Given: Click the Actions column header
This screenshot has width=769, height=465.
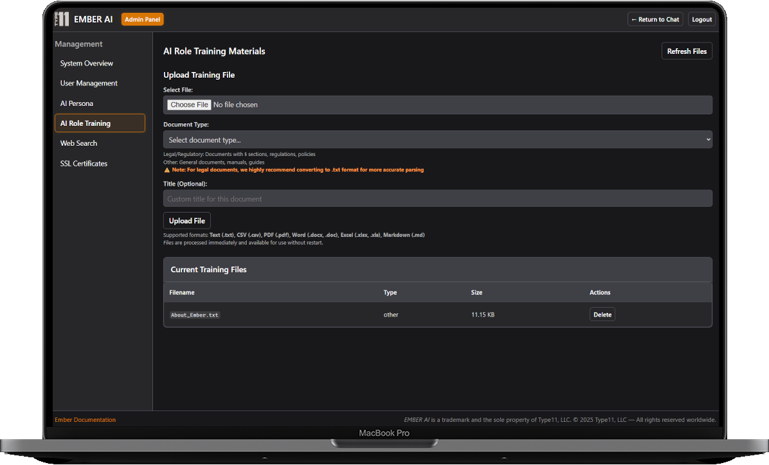Looking at the screenshot, I should 600,292.
